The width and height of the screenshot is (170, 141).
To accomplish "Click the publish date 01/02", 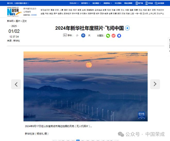I will [x=14, y=31].
